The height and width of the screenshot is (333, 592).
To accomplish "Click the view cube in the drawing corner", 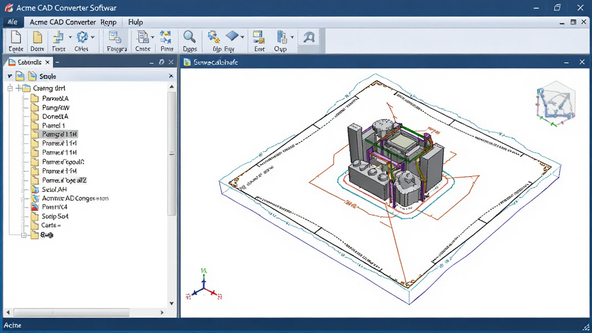I will coord(556,104).
